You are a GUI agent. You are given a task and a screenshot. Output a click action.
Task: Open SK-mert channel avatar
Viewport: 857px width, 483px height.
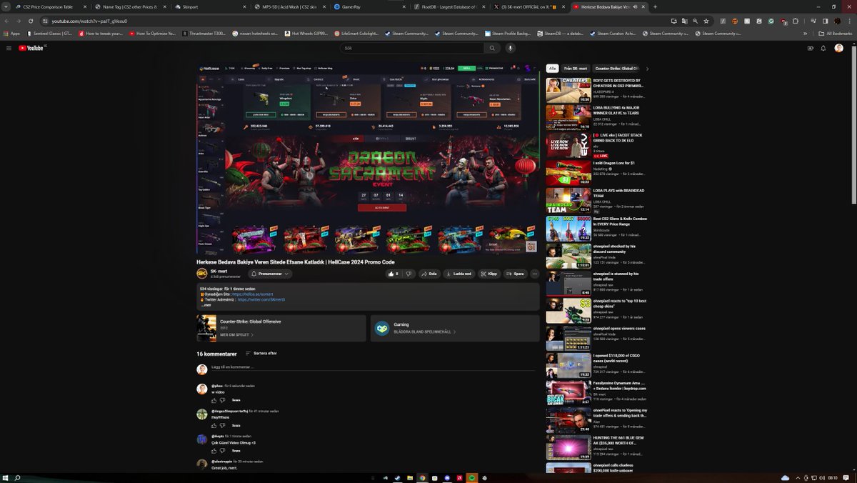(x=202, y=274)
